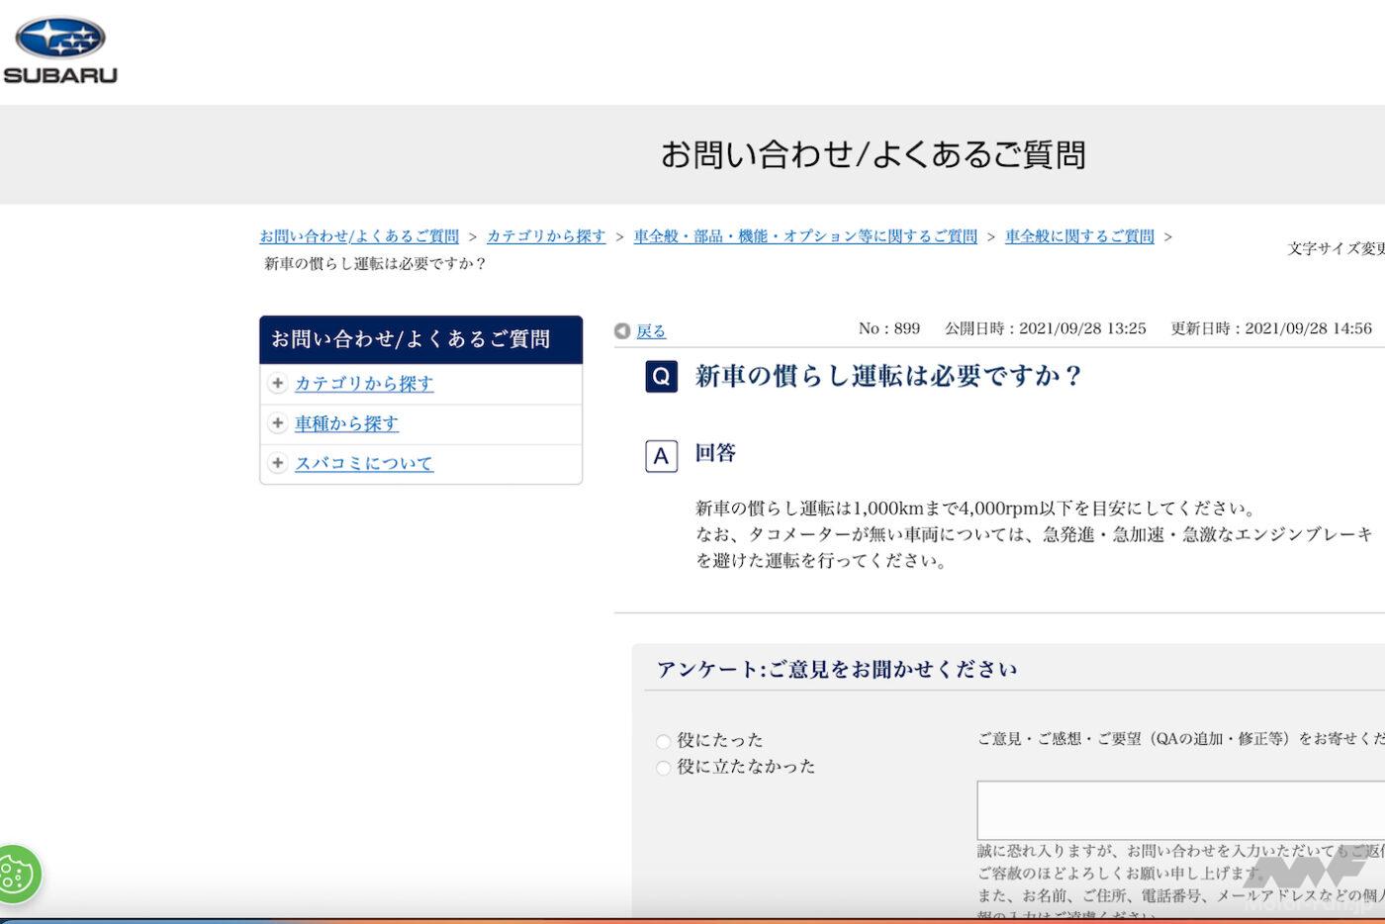This screenshot has height=924, width=1385.
Task: Select the 役に立たなかった radio button
Action: click(x=663, y=768)
